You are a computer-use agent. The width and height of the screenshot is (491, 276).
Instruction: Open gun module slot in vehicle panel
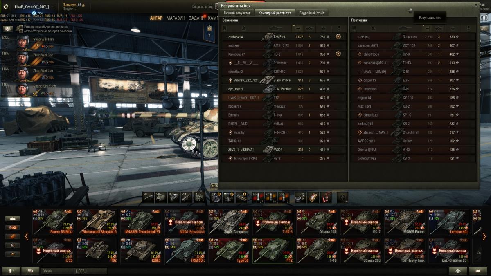click(148, 197)
